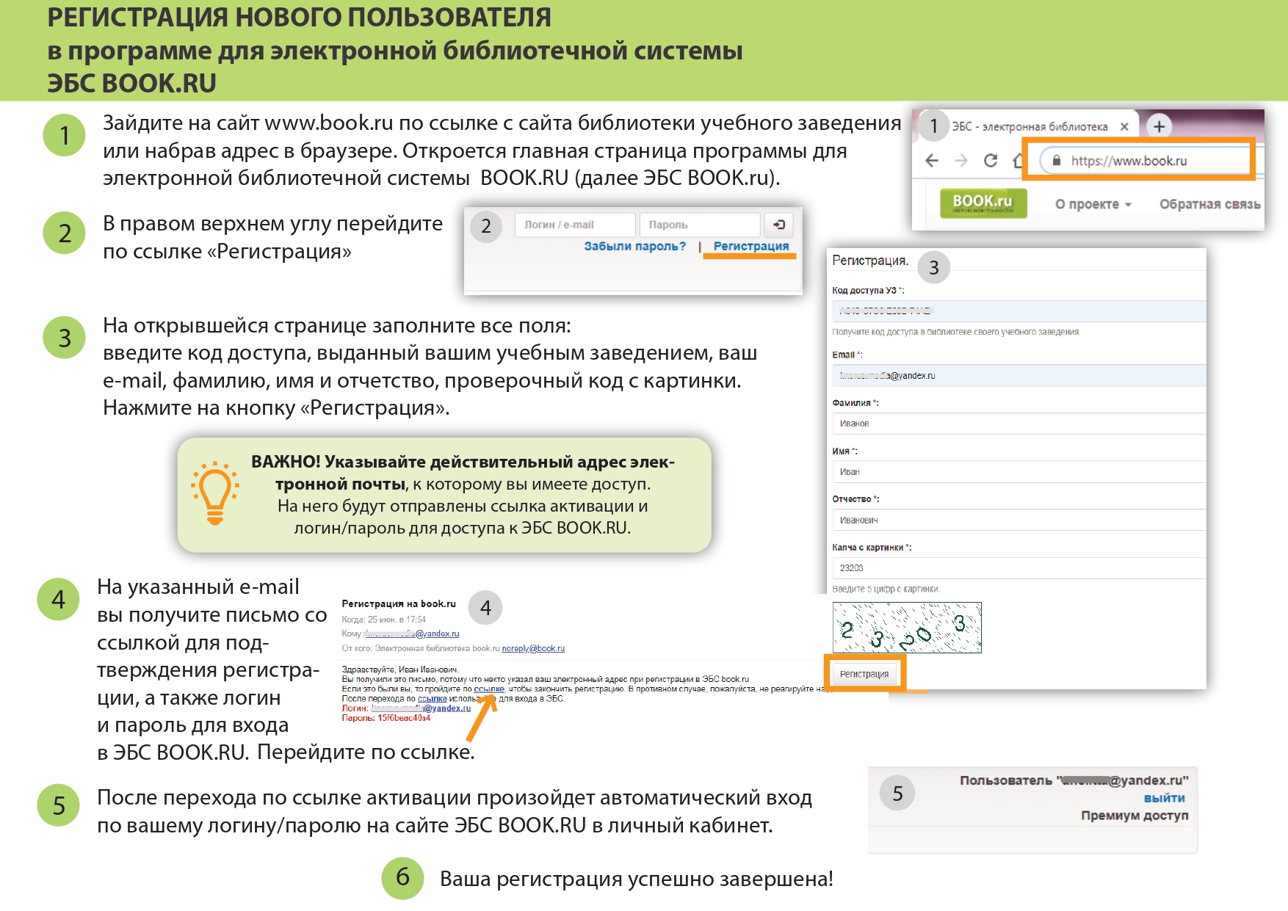Click the login arrow icon button
Screen dimensions: 1288x911
pyautogui.click(x=779, y=225)
